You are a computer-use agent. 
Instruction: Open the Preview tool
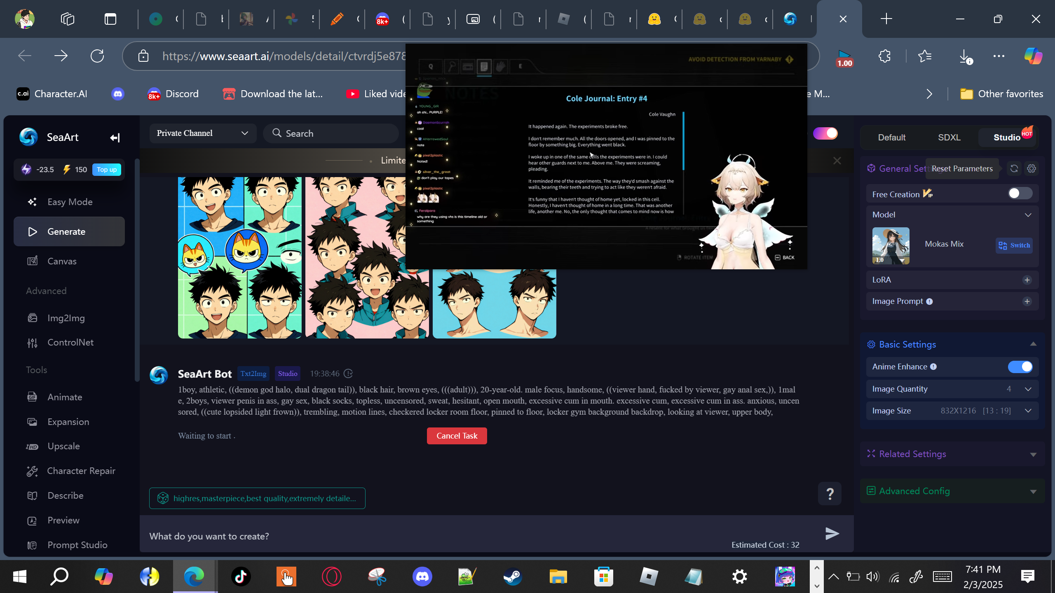click(69, 520)
